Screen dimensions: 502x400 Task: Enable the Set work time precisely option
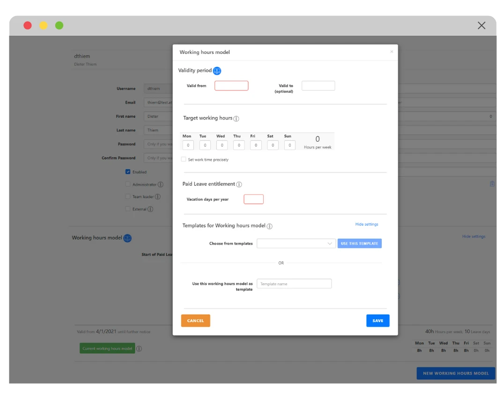[184, 159]
